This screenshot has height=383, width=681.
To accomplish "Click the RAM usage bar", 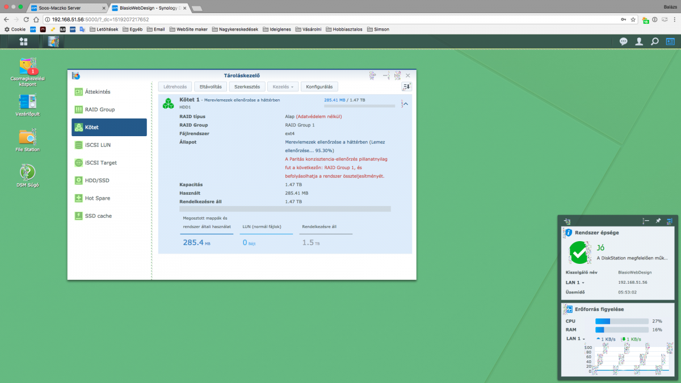I will 621,330.
